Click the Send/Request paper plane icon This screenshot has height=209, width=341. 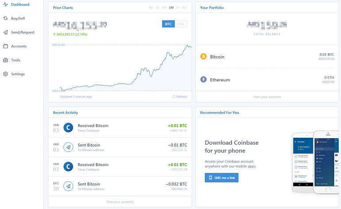coord(5,32)
